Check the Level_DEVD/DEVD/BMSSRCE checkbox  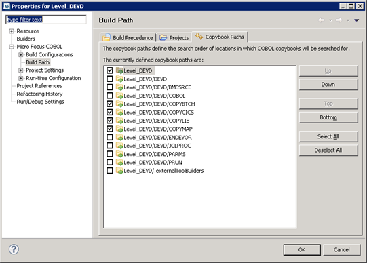pos(109,87)
